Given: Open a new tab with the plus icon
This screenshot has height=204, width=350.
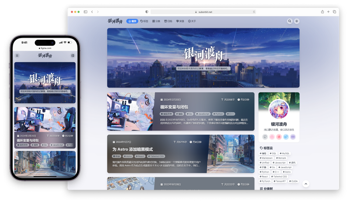Looking at the screenshot, I should click(x=329, y=12).
